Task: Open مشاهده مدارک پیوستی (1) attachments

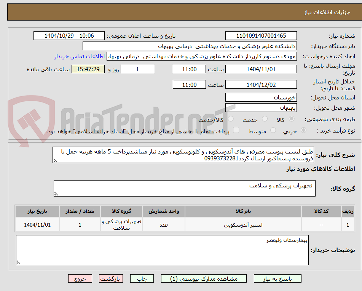Action: 204,278
